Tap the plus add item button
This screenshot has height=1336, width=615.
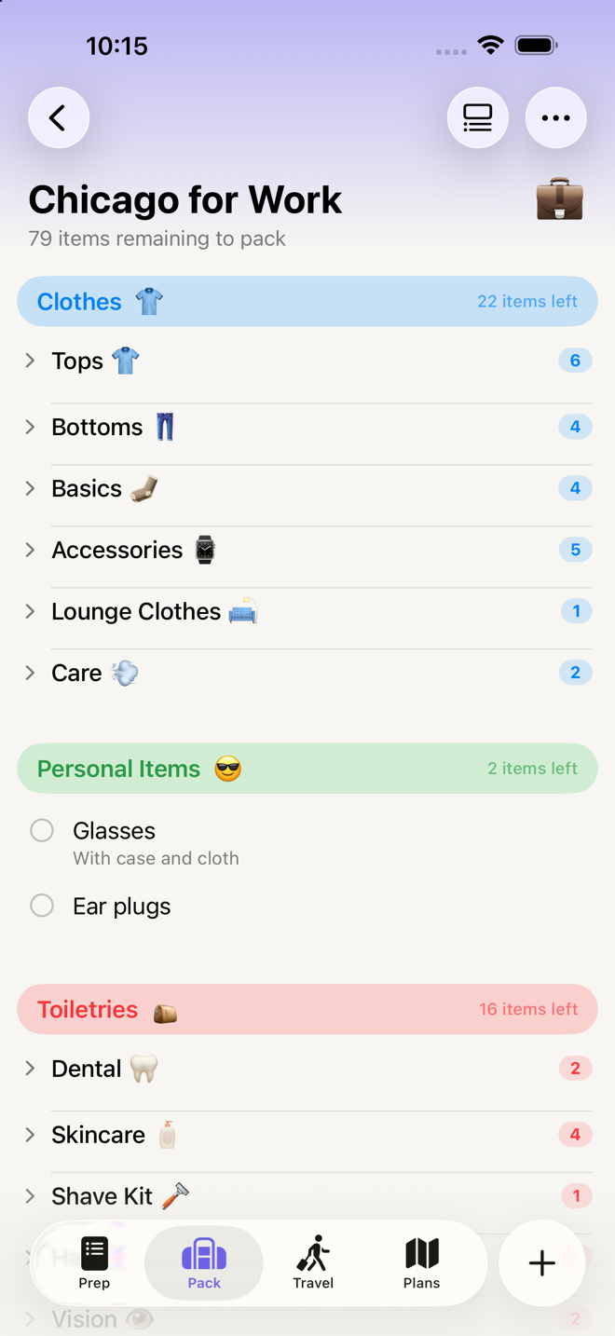pos(542,1263)
